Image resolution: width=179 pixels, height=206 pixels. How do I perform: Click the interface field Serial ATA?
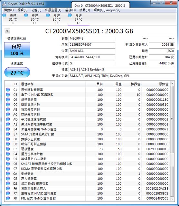coord(92,51)
